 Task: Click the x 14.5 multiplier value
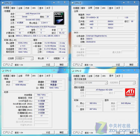click(x=23, y=46)
